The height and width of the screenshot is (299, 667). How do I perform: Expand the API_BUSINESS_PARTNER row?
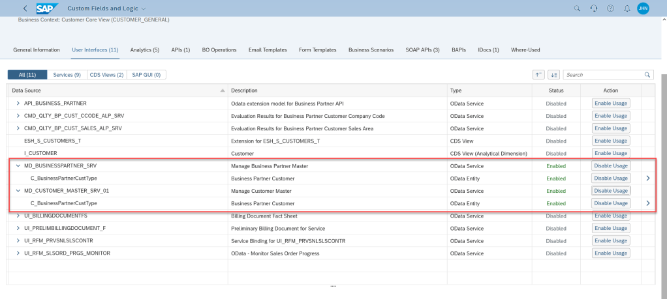click(18, 104)
